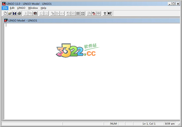
Task: Click the Redo arrow icon
Action: point(46,13)
